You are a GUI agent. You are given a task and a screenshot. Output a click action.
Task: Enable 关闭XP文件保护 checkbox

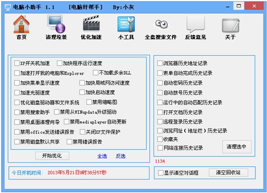[82, 132]
